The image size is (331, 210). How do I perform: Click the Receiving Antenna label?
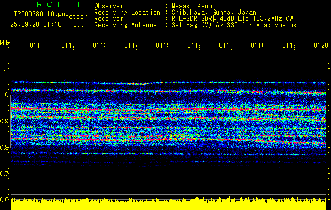point(125,25)
